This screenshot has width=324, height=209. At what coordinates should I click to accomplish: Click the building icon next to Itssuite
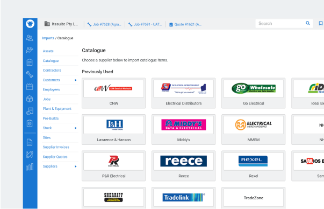[47, 24]
